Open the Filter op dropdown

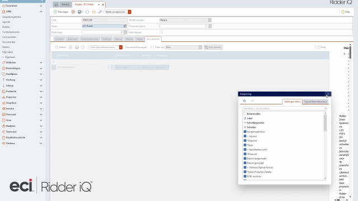183,47
